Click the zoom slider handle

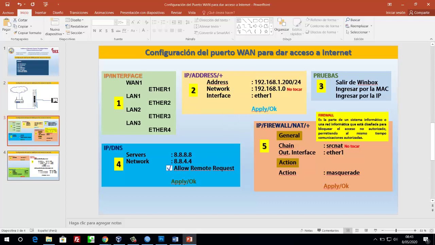tap(396, 231)
